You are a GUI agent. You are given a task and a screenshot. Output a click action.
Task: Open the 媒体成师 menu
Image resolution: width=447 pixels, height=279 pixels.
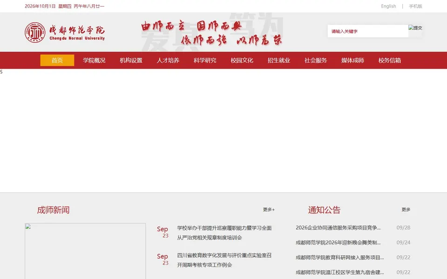352,60
